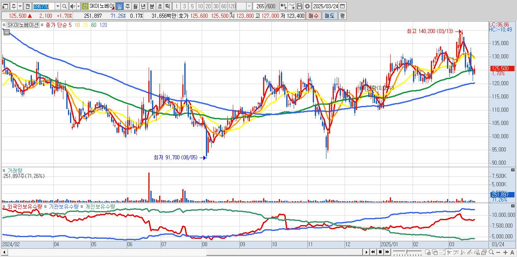Image resolution: width=517 pixels, height=257 pixels.
Task: Click the add chart pane icon
Action: coord(428,252)
